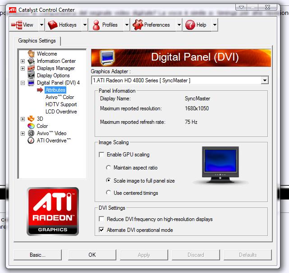Click the Basic... button

tap(37, 255)
